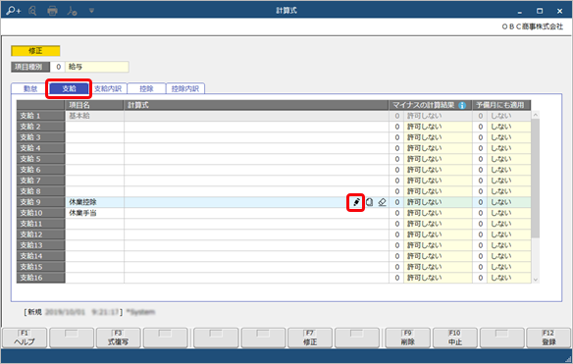The width and height of the screenshot is (573, 364).
Task: Click the 項目種別 code field showing 0
Action: (58, 67)
